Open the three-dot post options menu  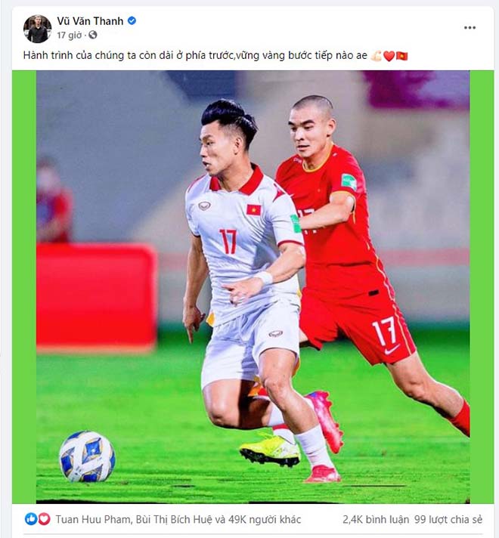tap(470, 28)
